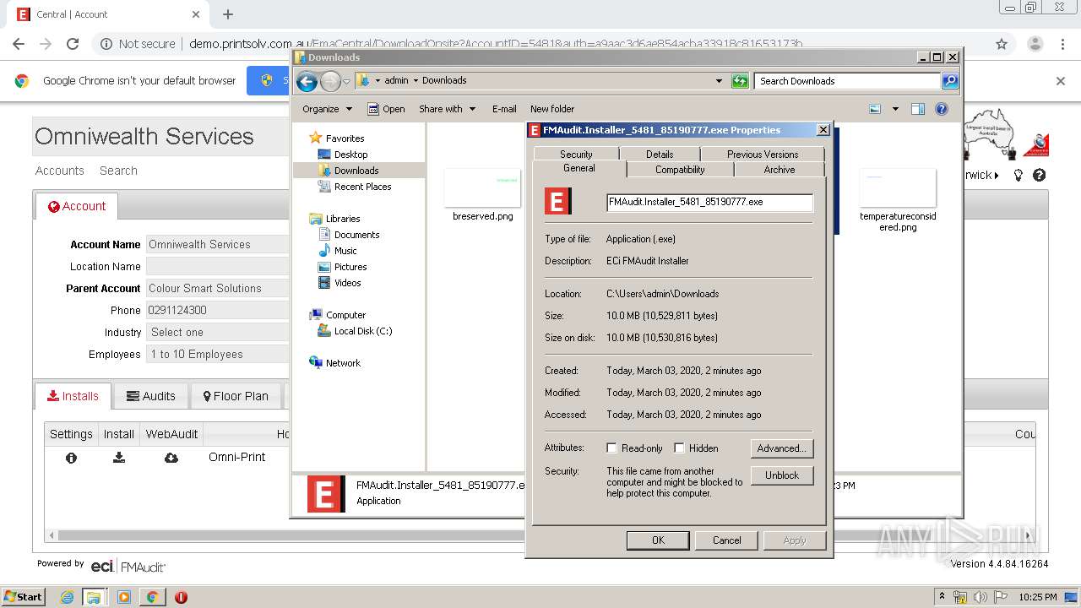Image resolution: width=1081 pixels, height=608 pixels.
Task: Click the Install download icon for Omni-Print
Action: 119,458
